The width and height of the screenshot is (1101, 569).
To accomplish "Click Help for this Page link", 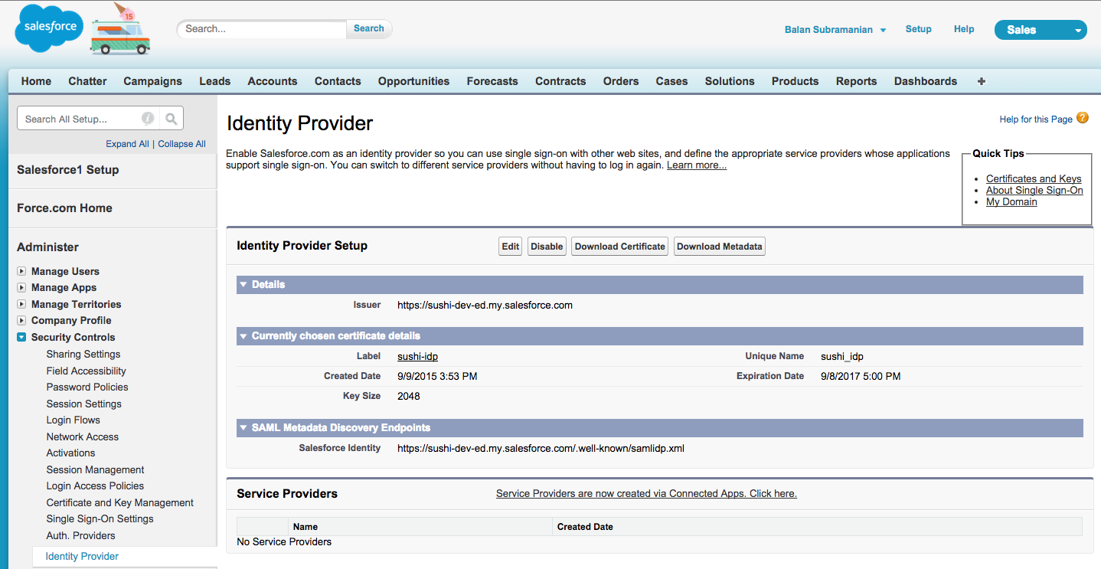I will tap(1036, 119).
